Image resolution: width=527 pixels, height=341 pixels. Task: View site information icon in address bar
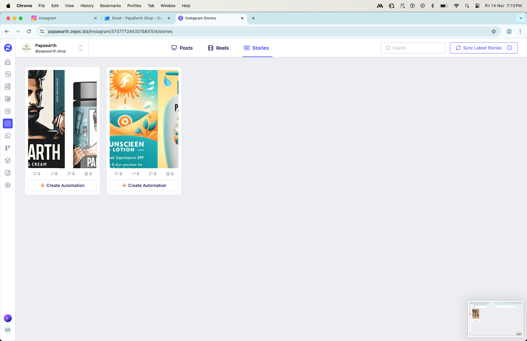(42, 32)
